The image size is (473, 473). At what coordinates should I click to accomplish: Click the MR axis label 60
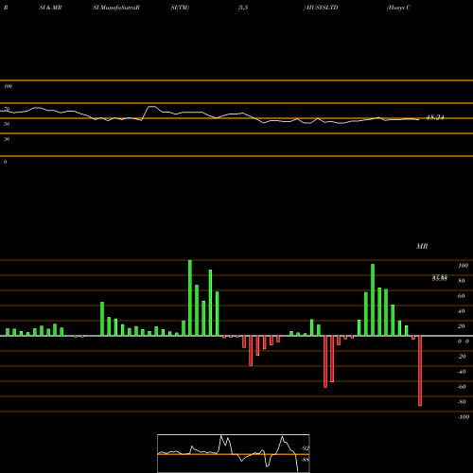462,296
